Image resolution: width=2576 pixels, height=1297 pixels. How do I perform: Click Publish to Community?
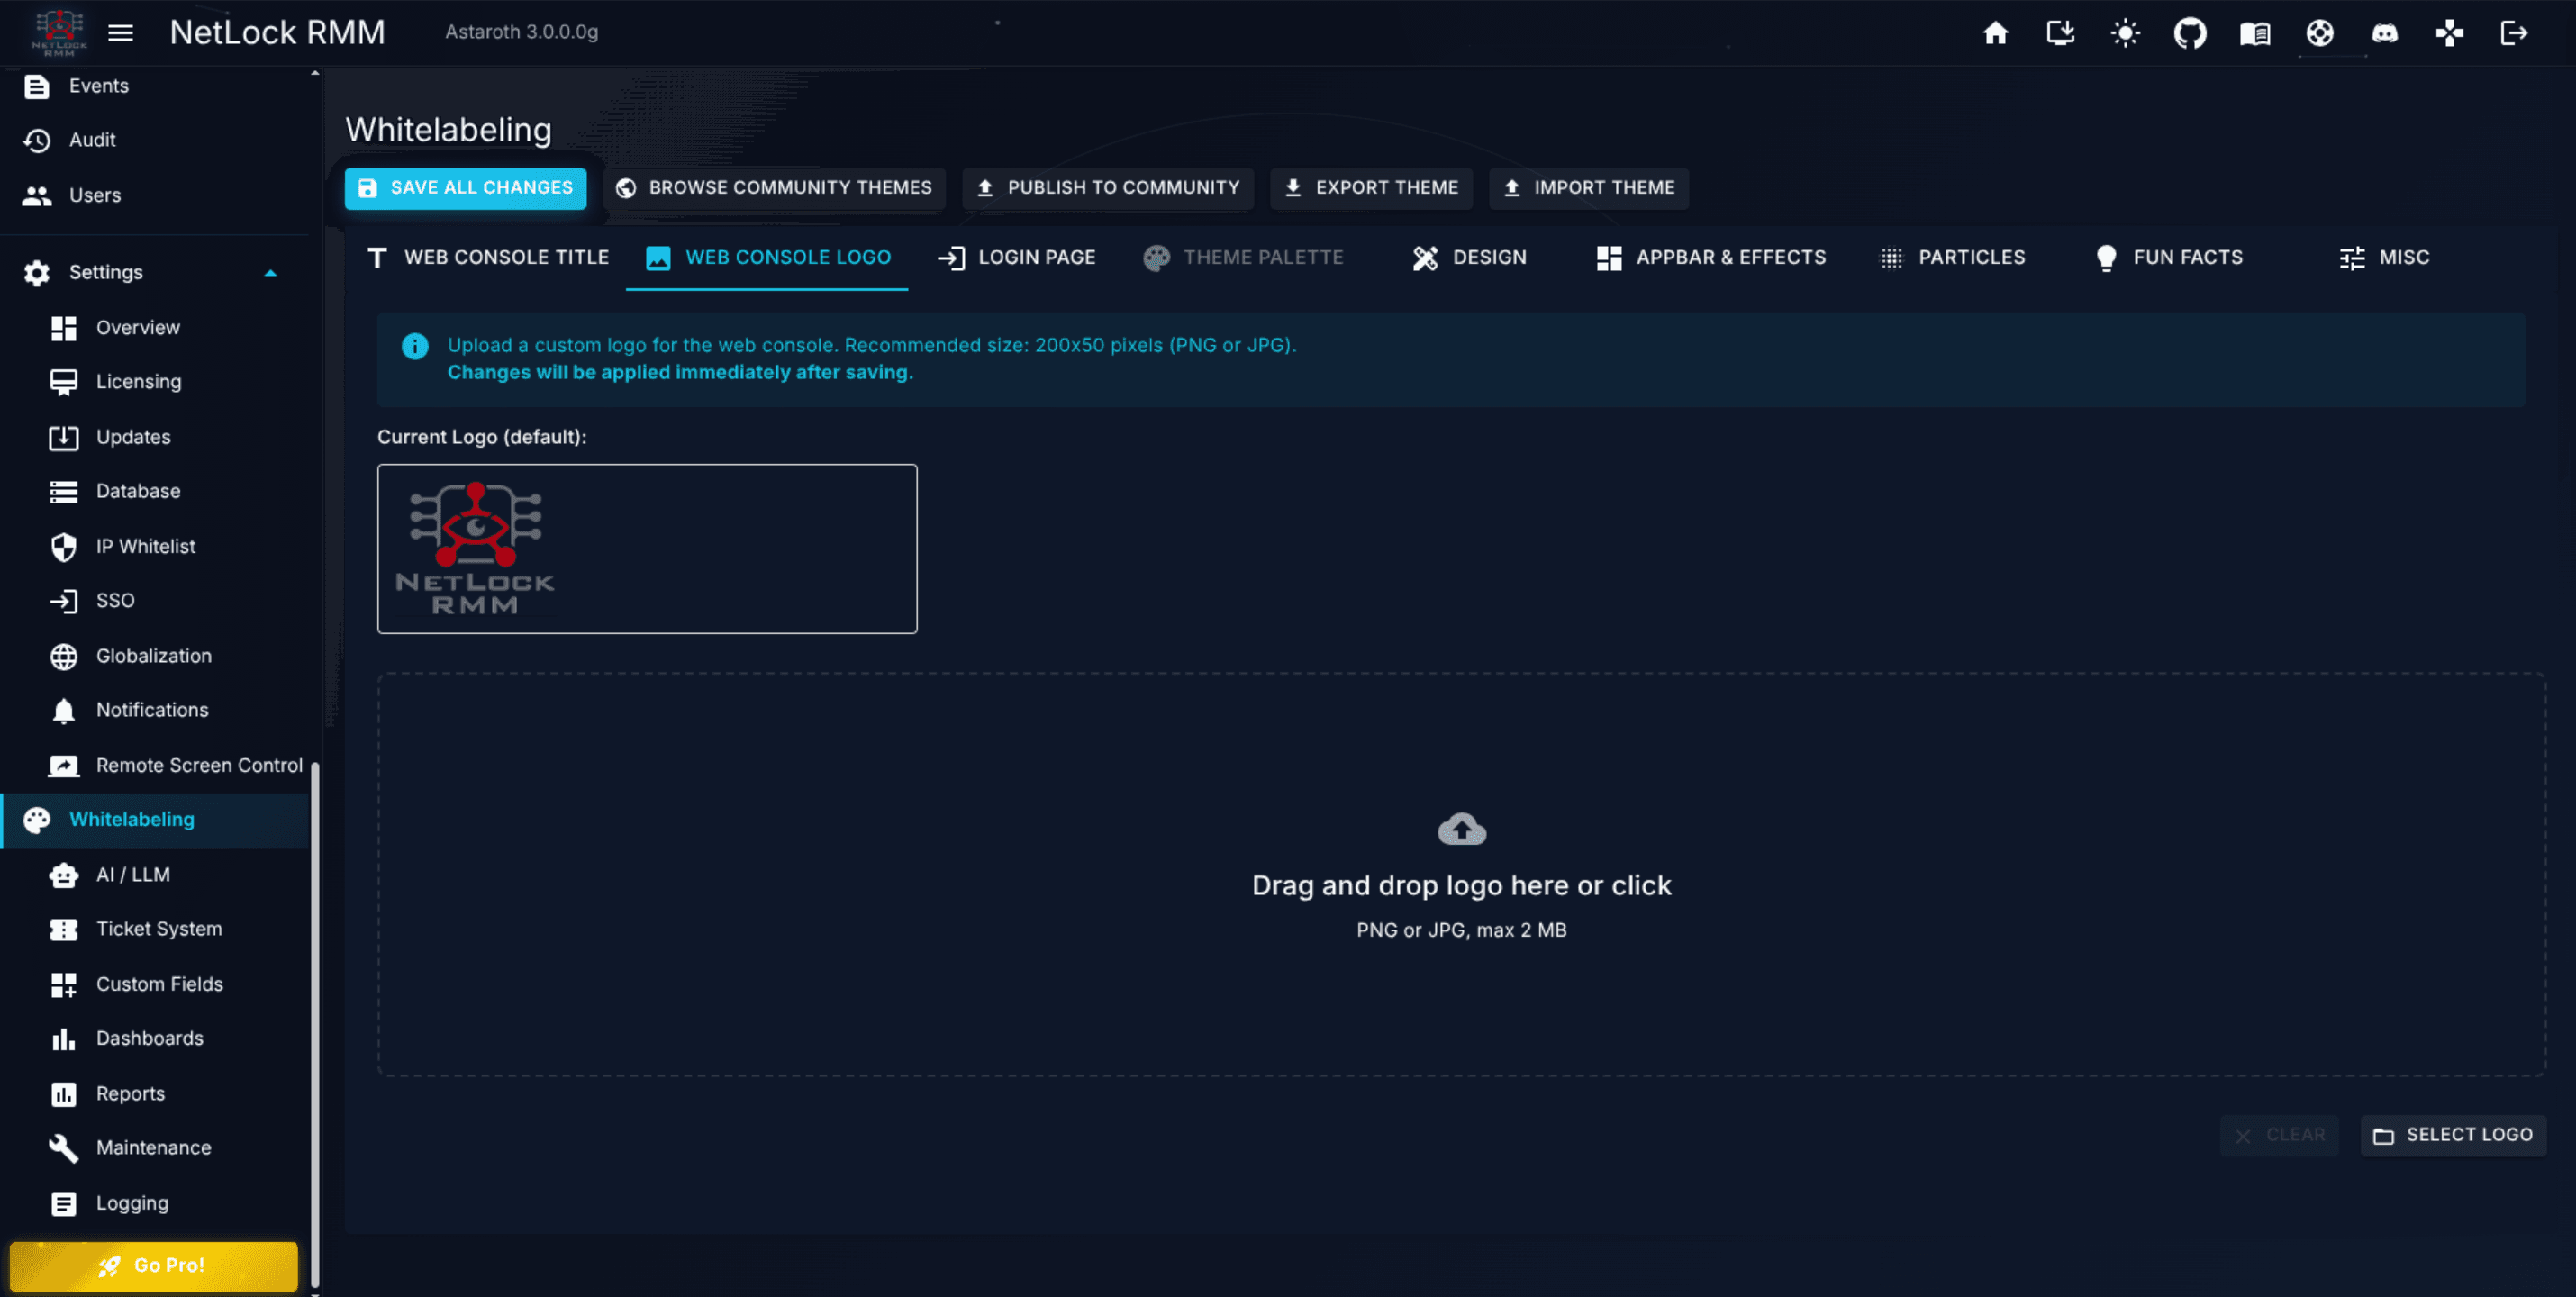[1108, 188]
